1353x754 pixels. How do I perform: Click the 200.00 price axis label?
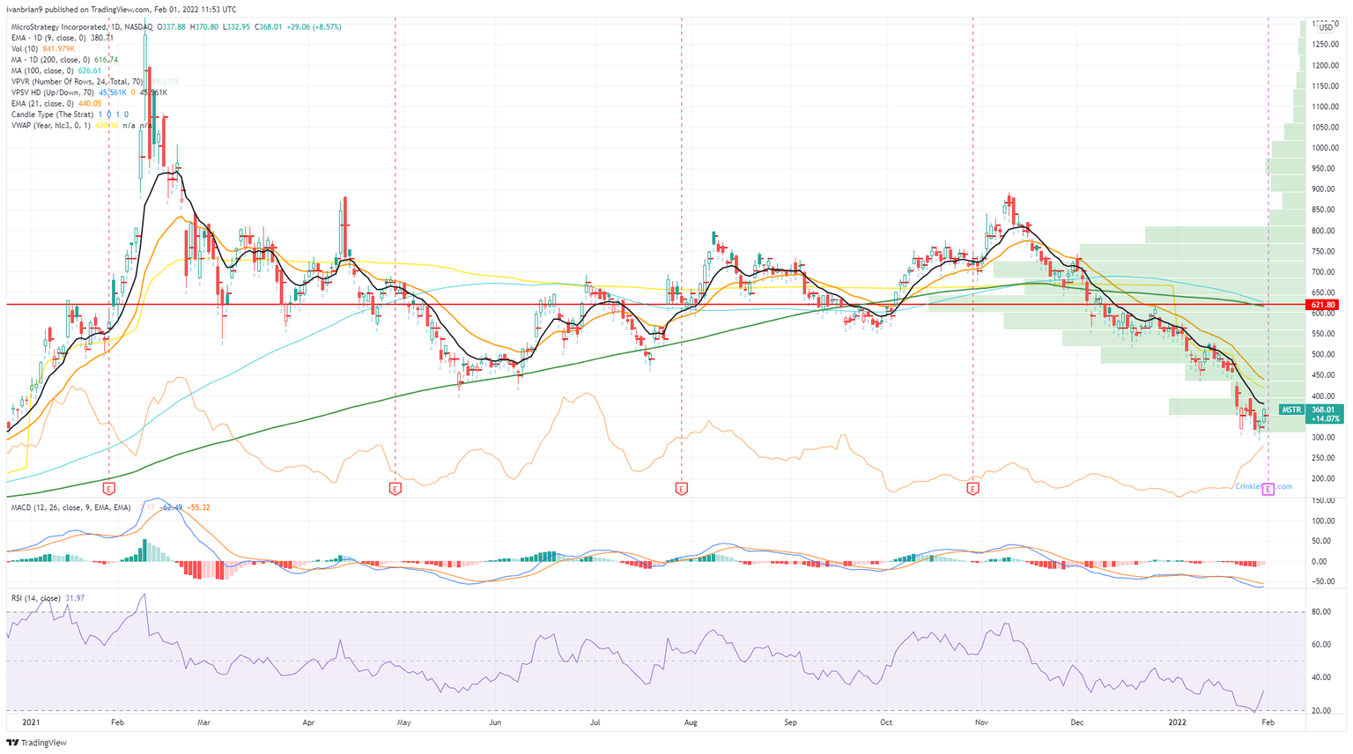(1325, 479)
